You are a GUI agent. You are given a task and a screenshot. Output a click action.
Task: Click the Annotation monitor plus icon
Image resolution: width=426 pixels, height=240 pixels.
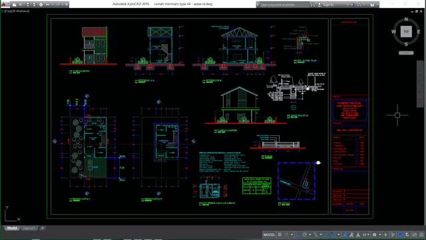click(385, 235)
